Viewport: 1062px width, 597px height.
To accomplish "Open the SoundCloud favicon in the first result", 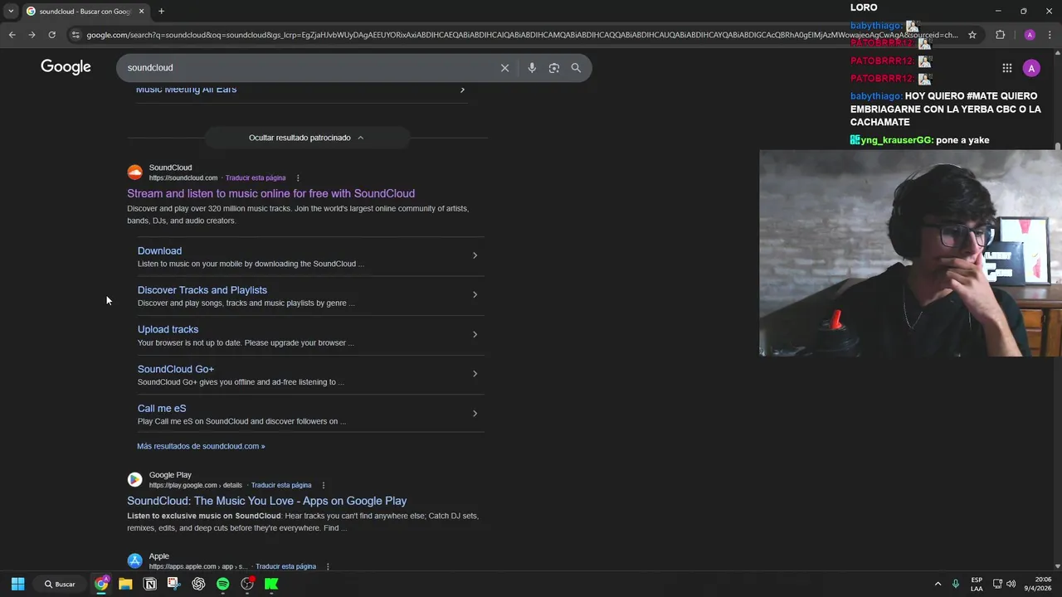I will 134,172.
